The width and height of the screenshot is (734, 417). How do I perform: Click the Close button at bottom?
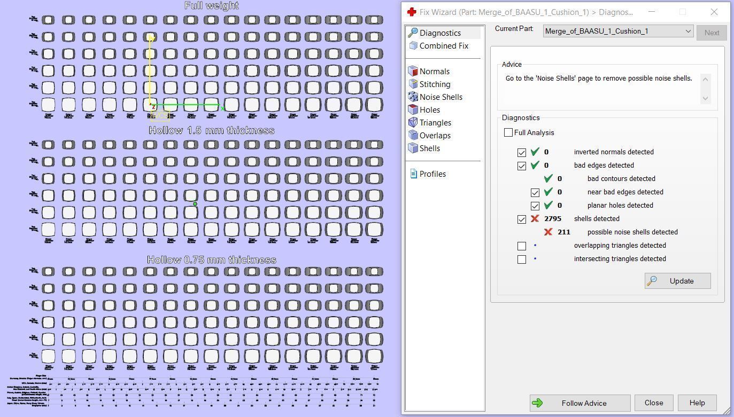click(x=653, y=403)
